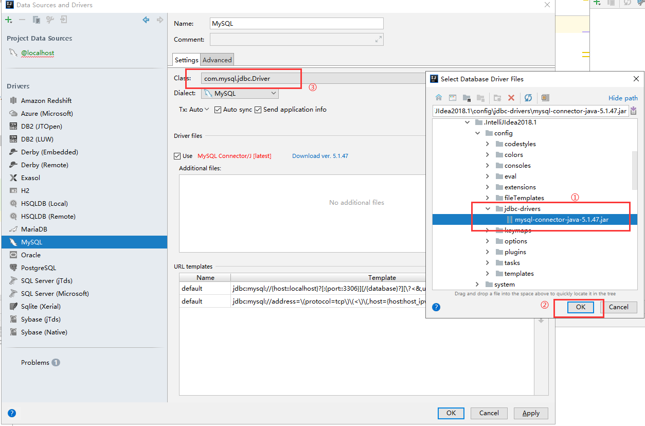Switch to the Settings tab

pyautogui.click(x=186, y=60)
